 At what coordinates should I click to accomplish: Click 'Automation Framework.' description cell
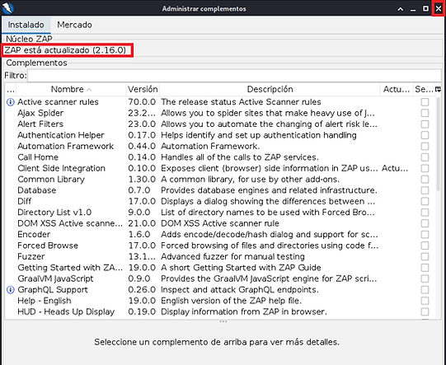pos(210,147)
